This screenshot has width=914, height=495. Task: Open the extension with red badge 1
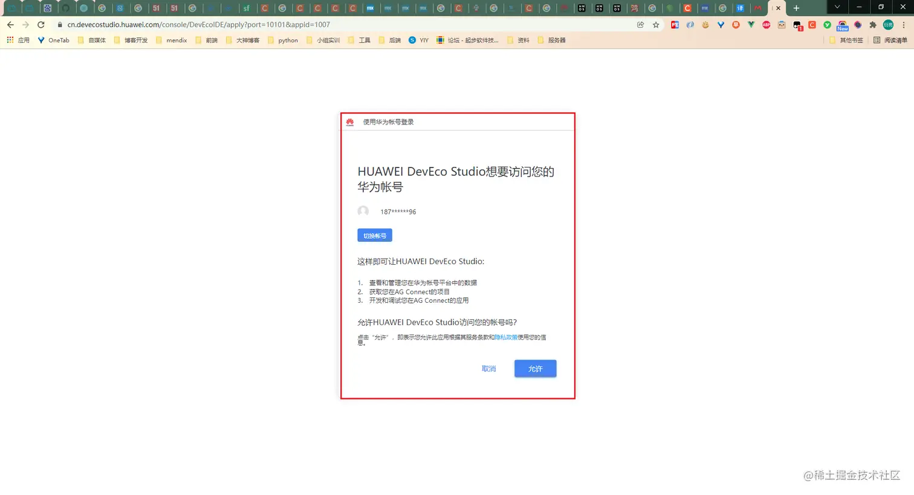(x=797, y=25)
